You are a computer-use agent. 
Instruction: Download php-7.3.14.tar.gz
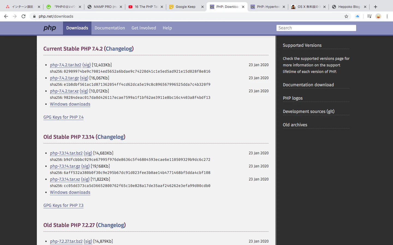(x=65, y=166)
